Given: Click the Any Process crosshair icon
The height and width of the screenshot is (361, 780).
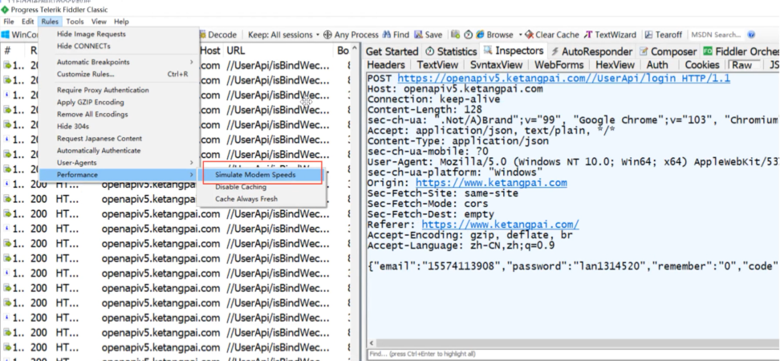Looking at the screenshot, I should pyautogui.click(x=327, y=34).
